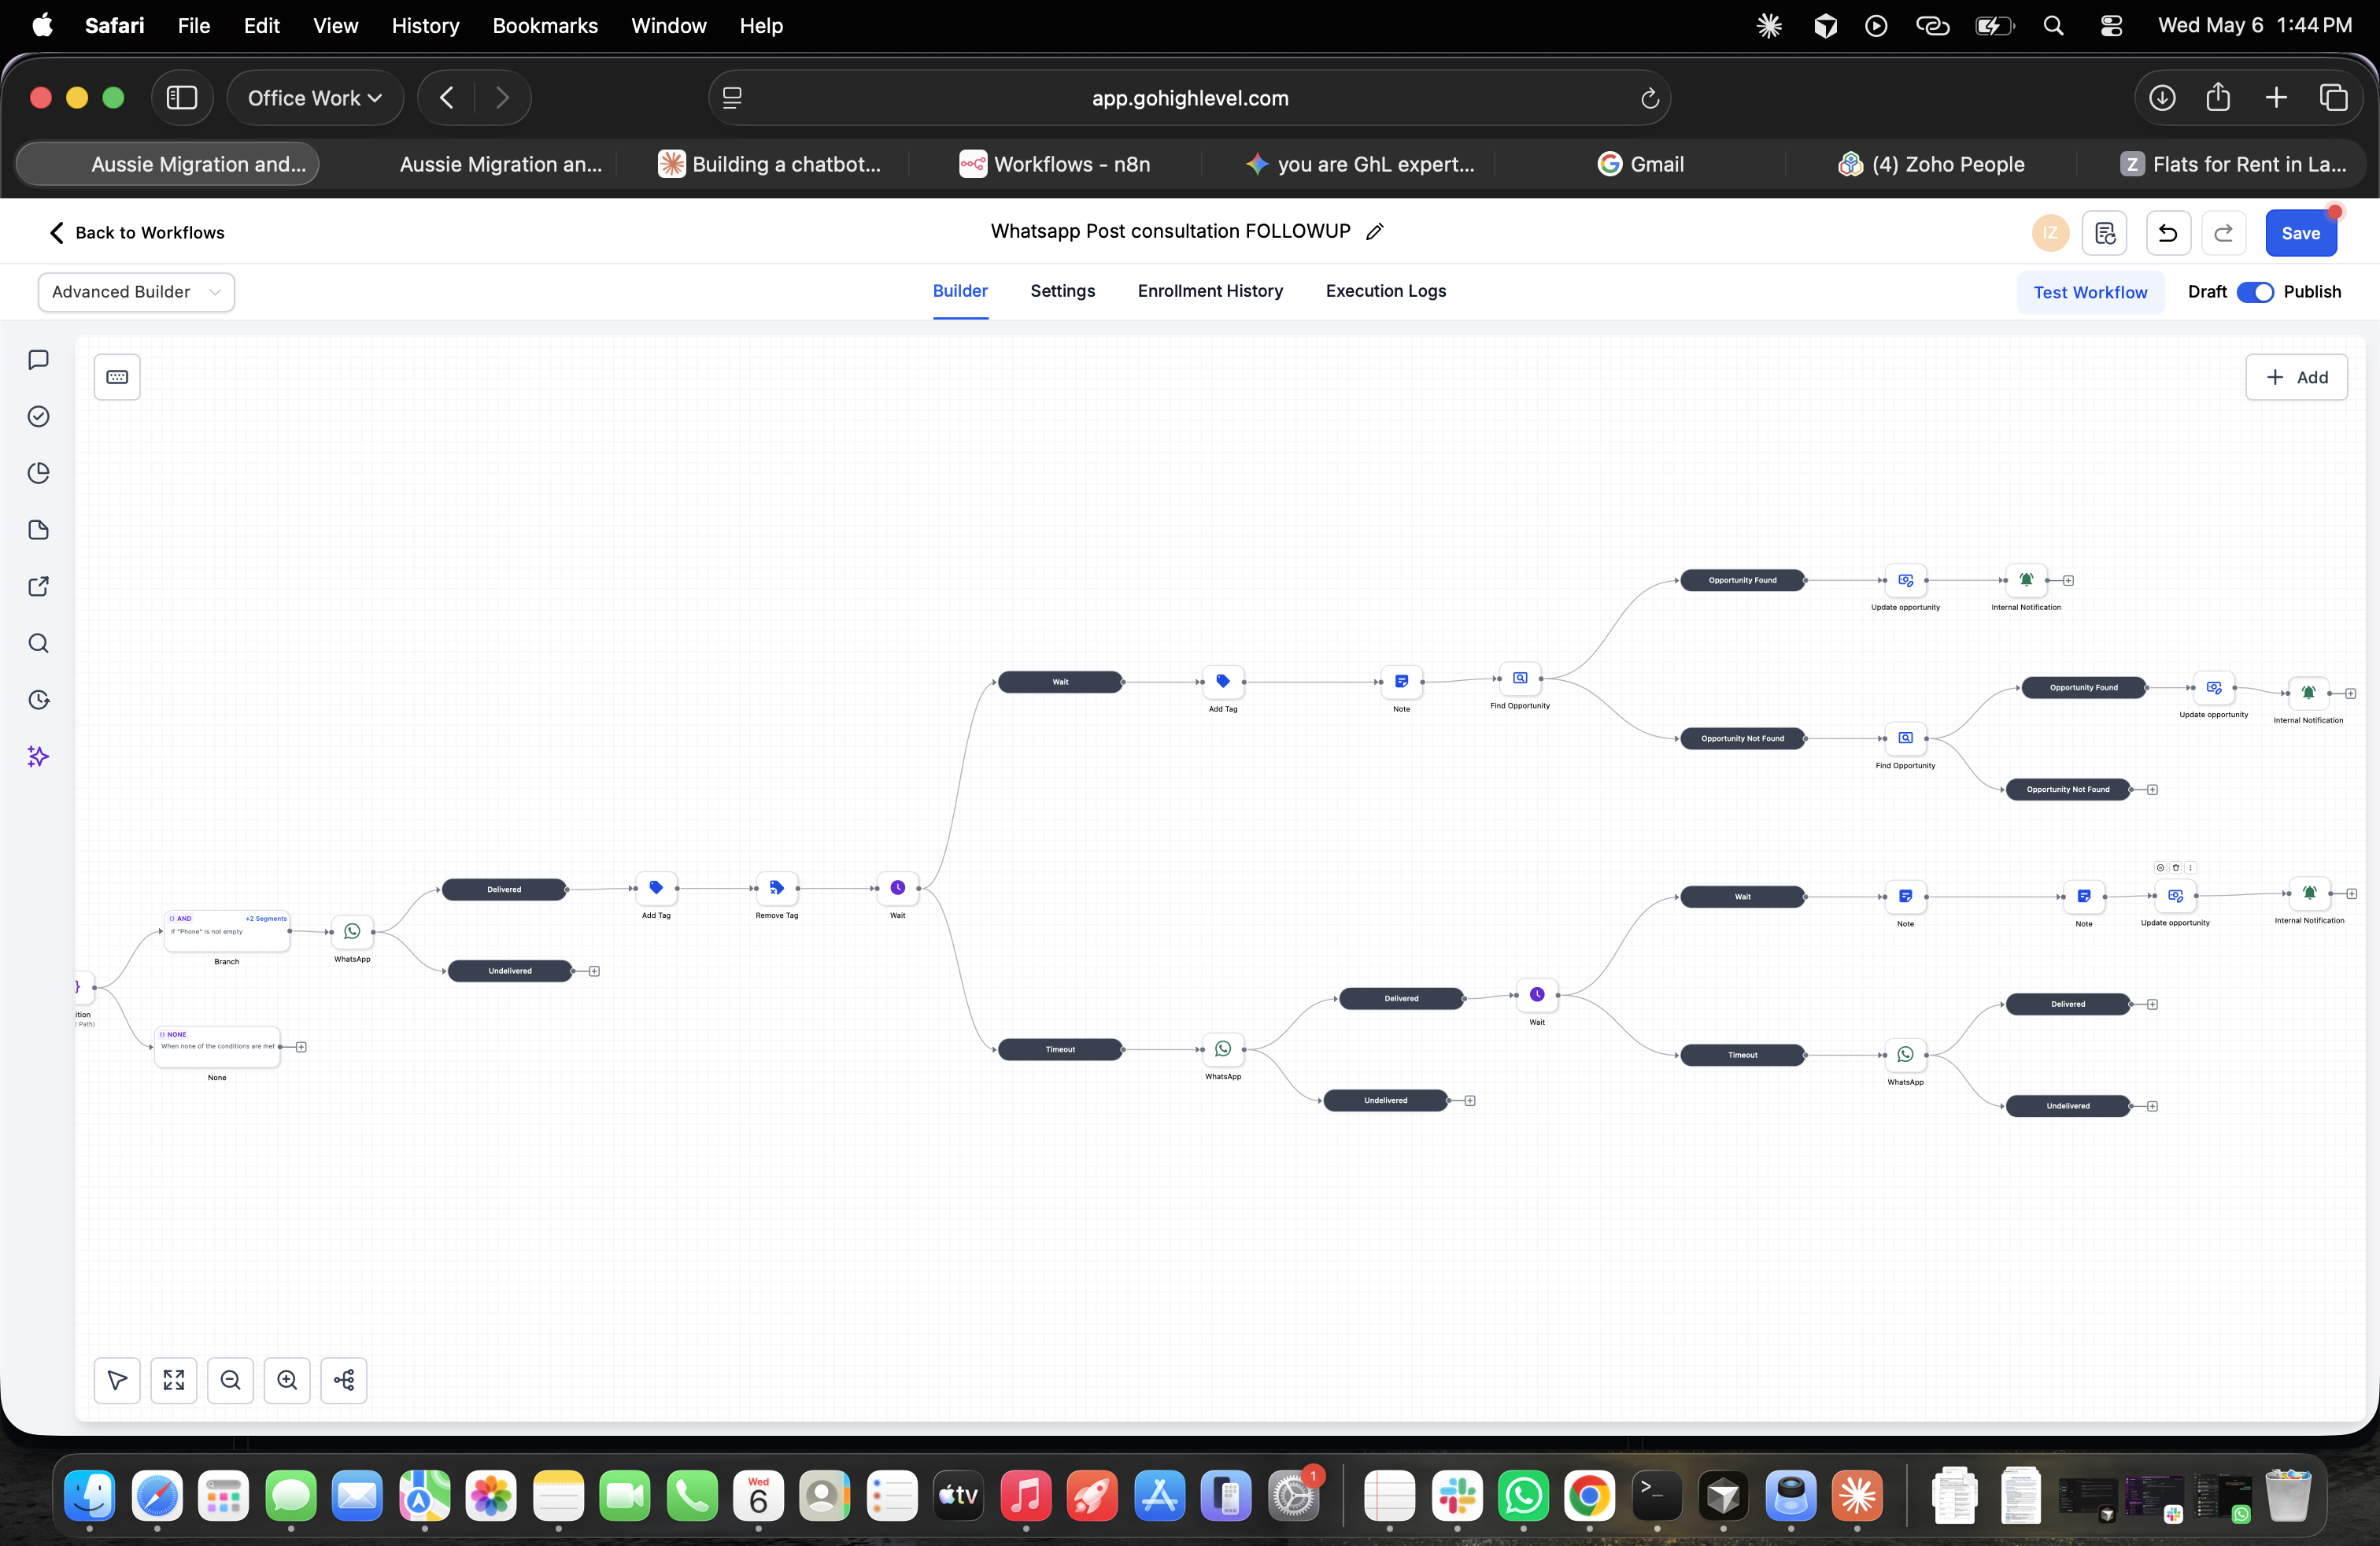Switch to the Gmail browser tab
Viewport: 2380px width, 1546px height.
click(x=1640, y=164)
